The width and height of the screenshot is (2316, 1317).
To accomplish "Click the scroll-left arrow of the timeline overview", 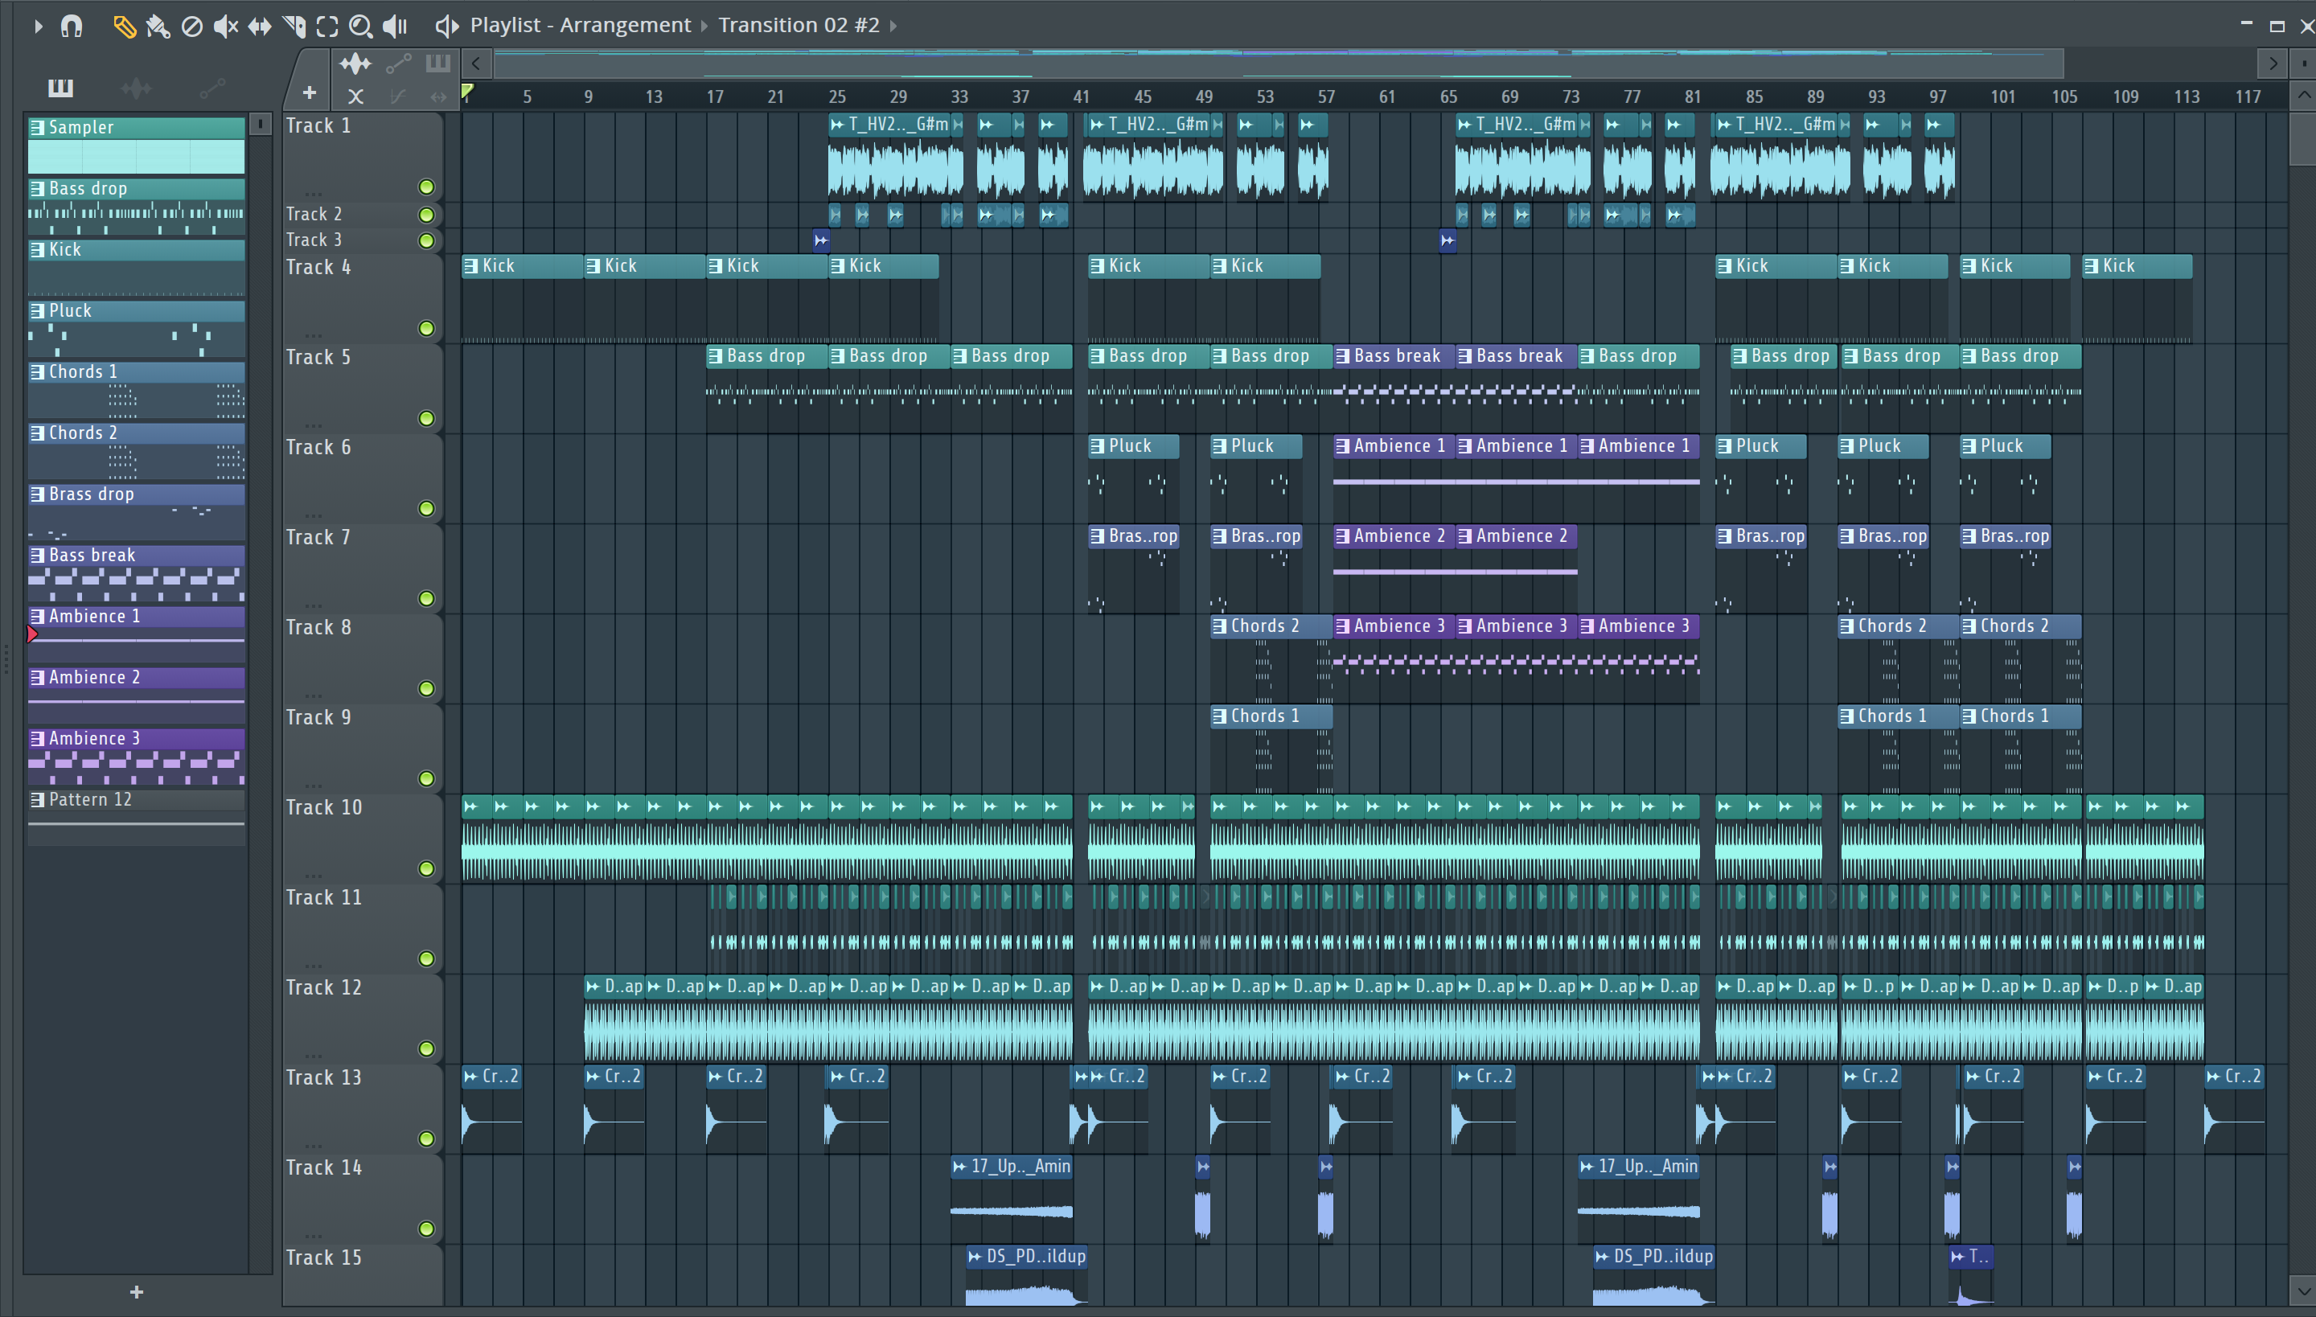I will [476, 64].
